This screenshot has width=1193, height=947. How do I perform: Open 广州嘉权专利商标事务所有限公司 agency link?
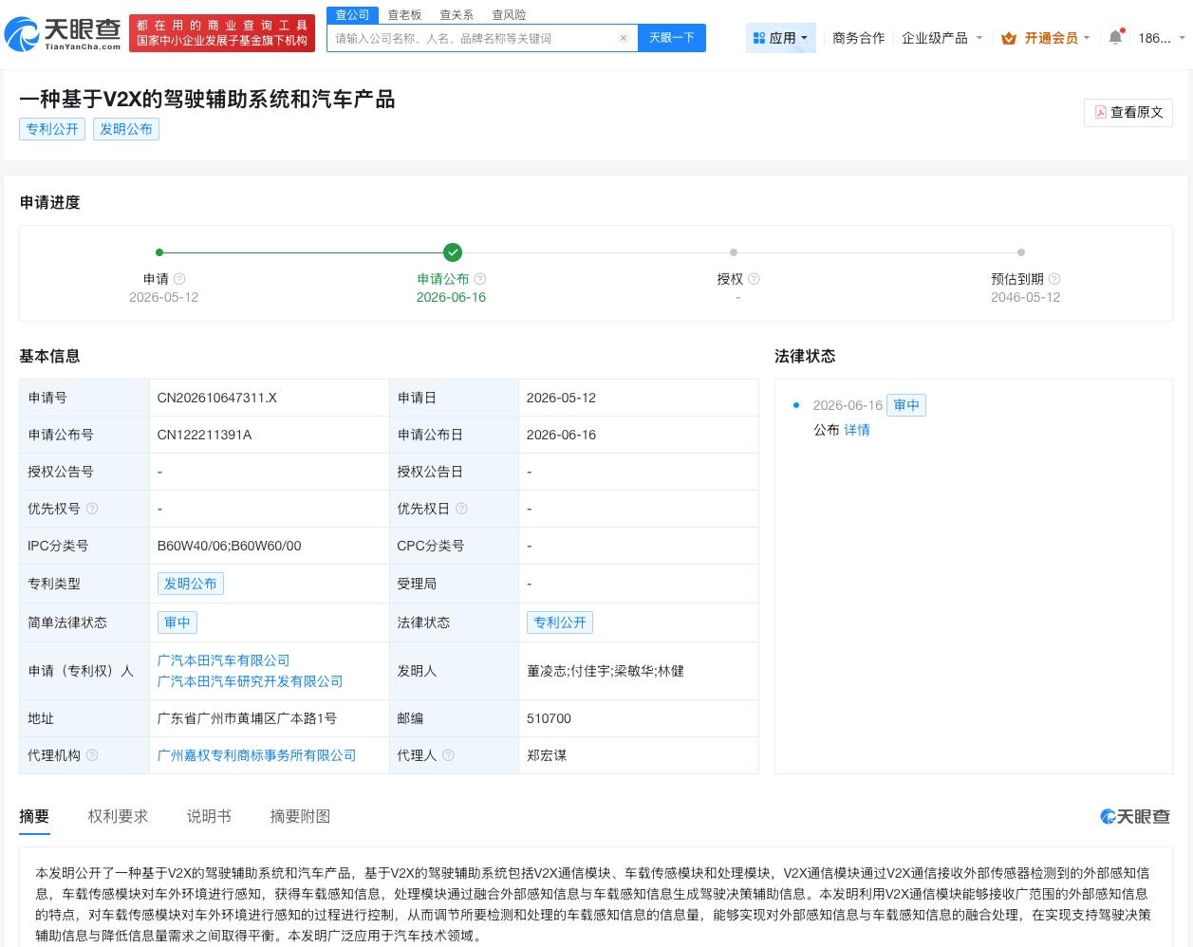pyautogui.click(x=256, y=755)
